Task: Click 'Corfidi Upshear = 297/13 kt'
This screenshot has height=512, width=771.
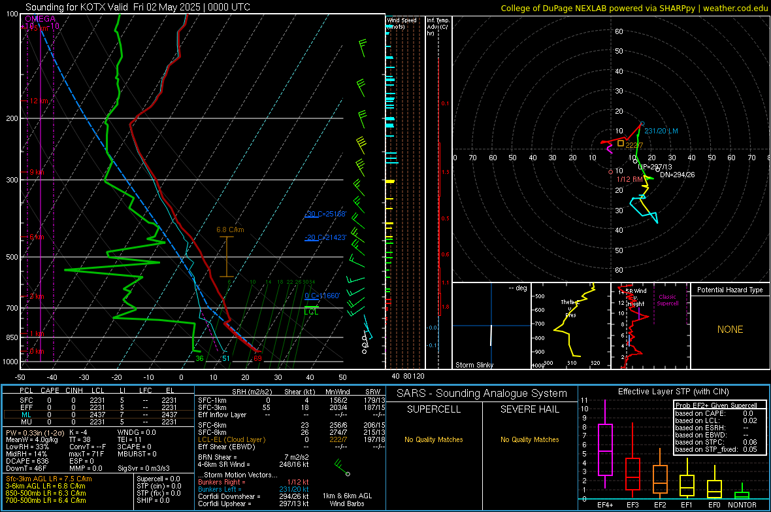Action: pos(254,503)
